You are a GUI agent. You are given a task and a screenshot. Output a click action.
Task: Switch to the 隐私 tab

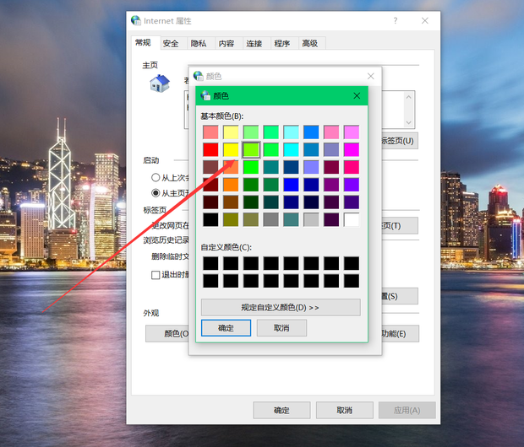tap(198, 44)
